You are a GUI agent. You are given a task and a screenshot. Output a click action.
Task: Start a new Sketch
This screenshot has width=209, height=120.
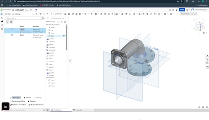[x=58, y=14]
